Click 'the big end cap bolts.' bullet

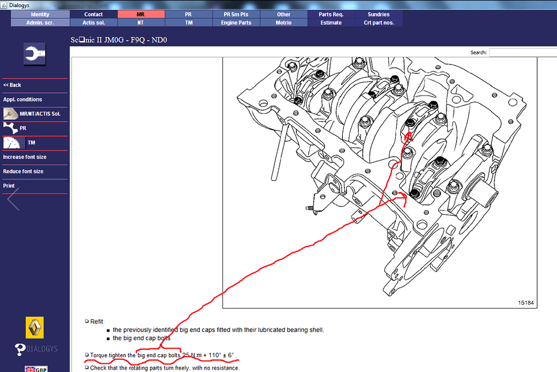point(142,338)
